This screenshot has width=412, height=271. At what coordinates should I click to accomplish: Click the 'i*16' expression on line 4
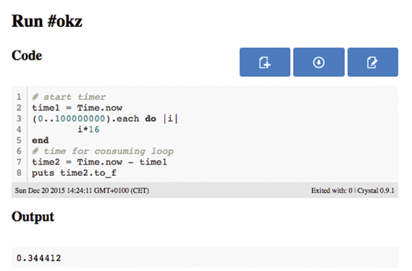point(89,129)
